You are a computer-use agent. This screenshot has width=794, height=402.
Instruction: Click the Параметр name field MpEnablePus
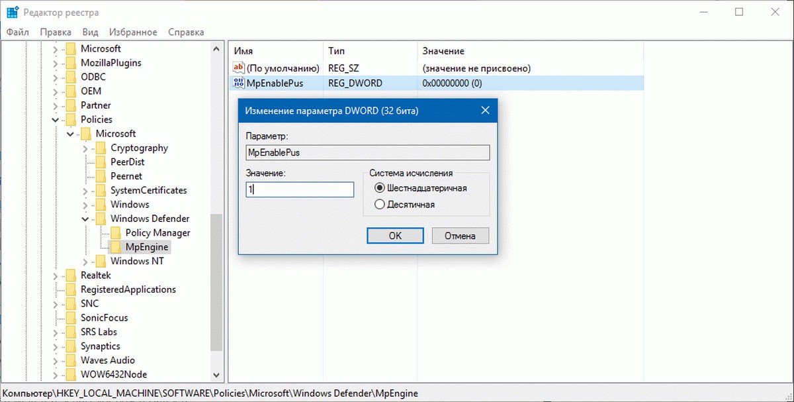(x=367, y=152)
